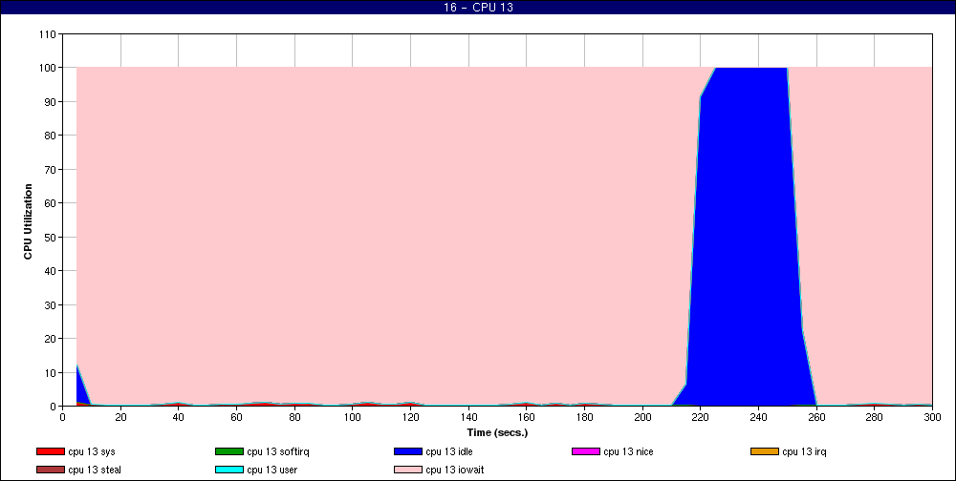Click the green cpu 13 softirq swatch

229,451
